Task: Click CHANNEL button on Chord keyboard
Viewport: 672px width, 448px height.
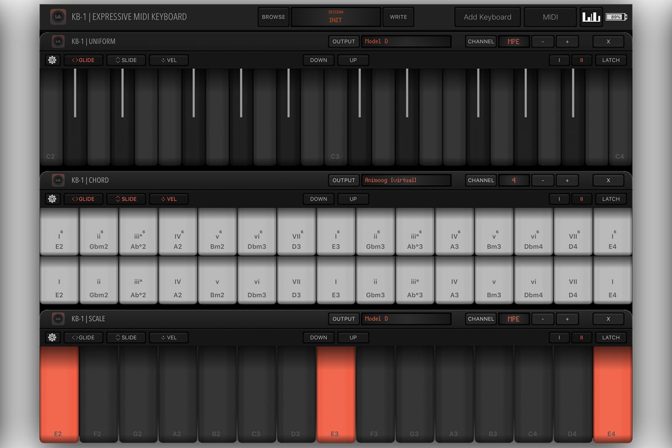Action: (481, 180)
